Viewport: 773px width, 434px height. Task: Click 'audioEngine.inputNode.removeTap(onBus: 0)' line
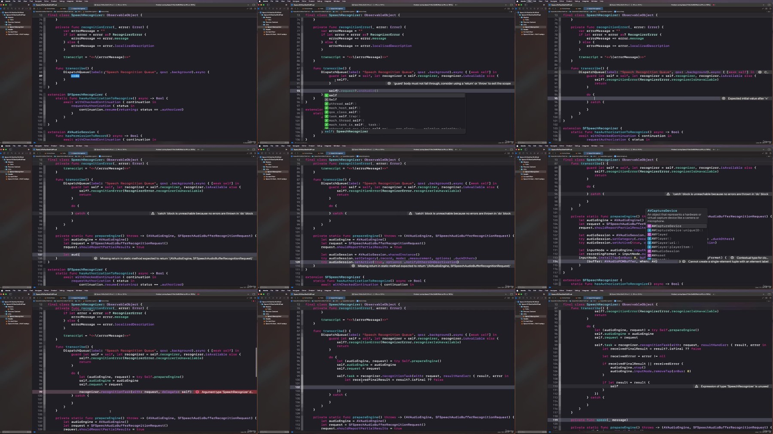[650, 371]
